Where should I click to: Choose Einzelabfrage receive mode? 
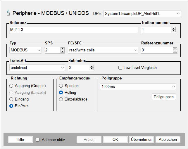(x=61, y=99)
